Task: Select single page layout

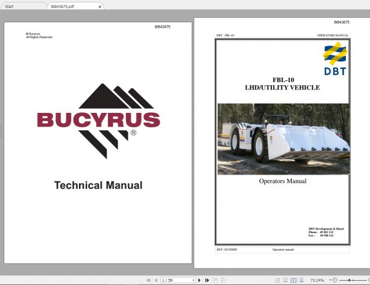Action: tap(277, 280)
